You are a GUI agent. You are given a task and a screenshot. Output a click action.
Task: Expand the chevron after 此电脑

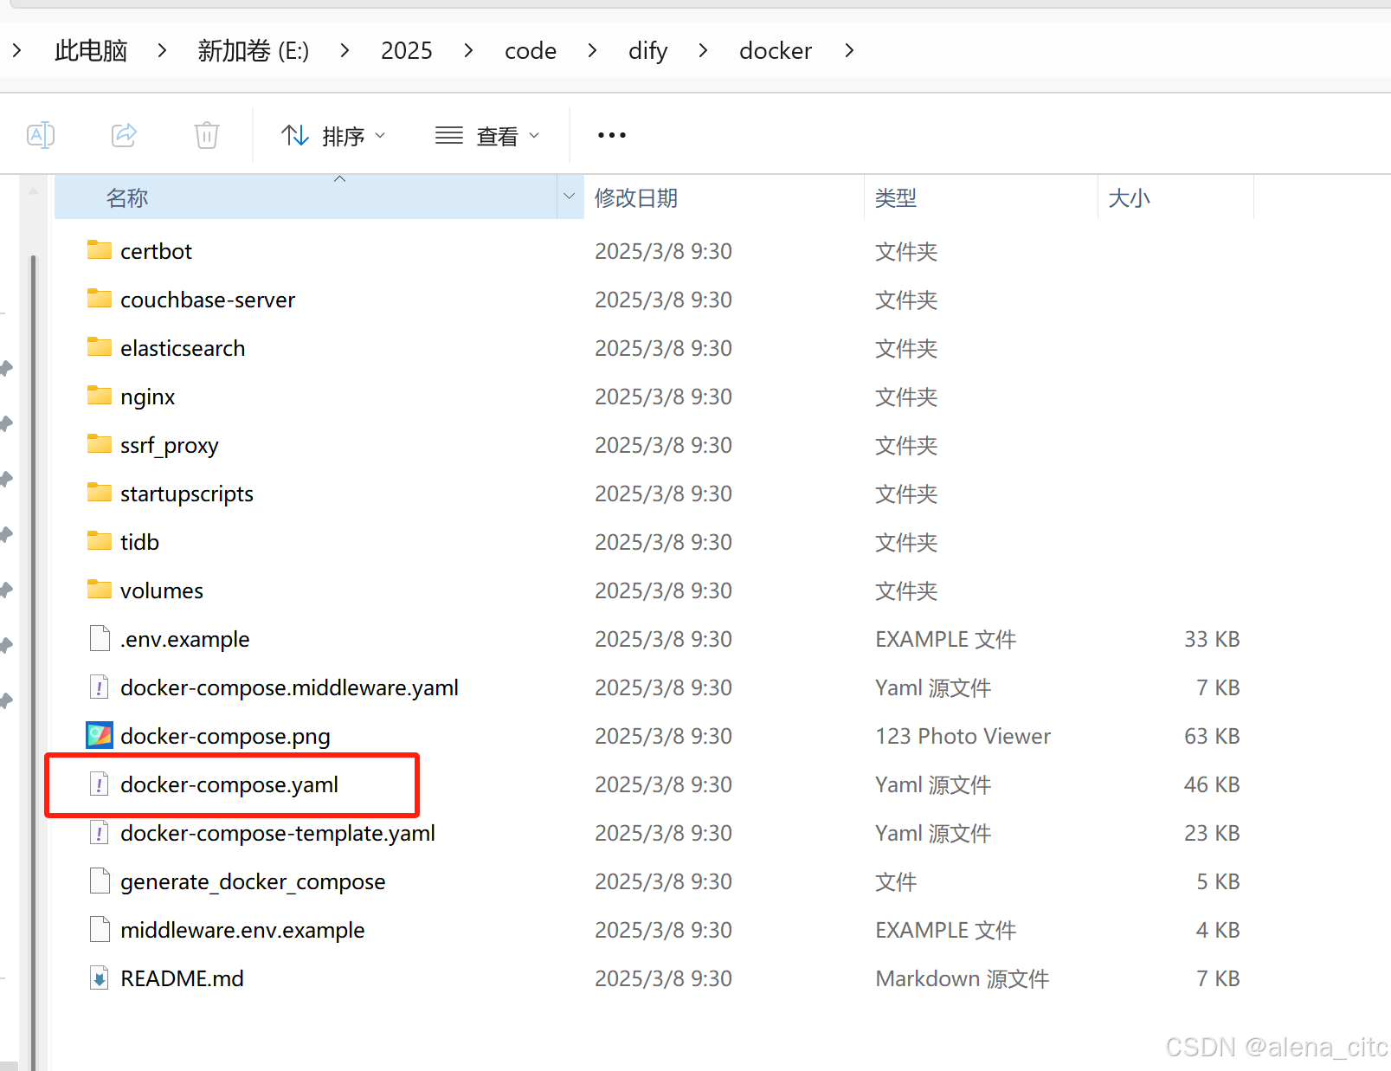pos(162,51)
